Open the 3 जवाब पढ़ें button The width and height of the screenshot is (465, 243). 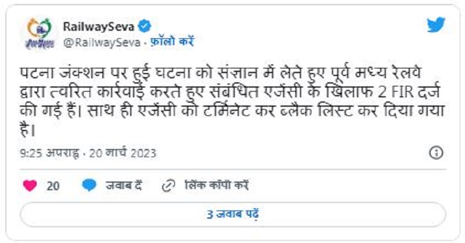pyautogui.click(x=233, y=214)
